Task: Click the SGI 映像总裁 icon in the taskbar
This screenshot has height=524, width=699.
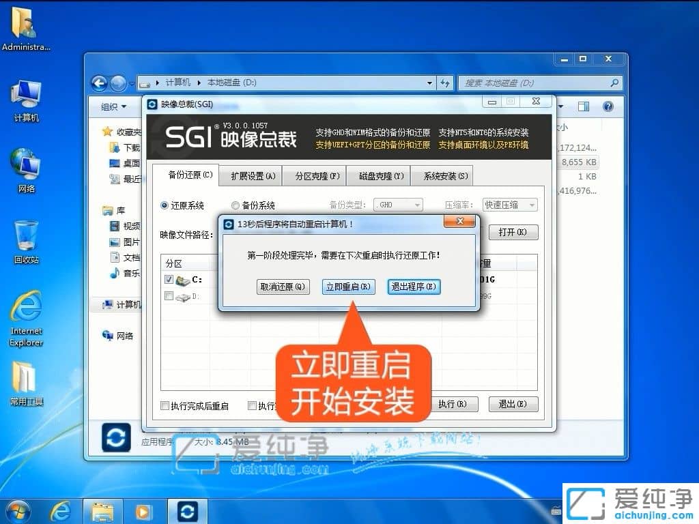Action: click(187, 511)
